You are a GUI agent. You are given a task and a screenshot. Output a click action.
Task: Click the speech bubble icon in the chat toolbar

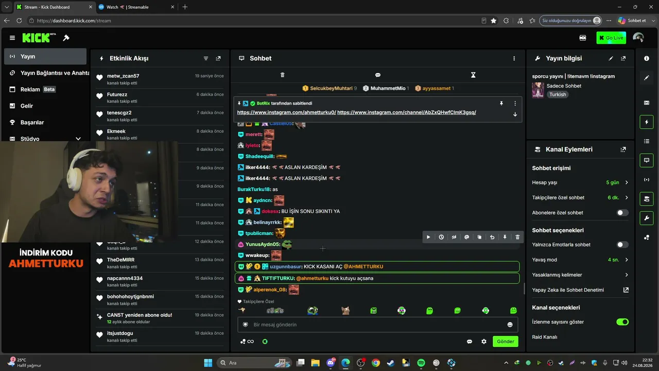[x=378, y=75]
